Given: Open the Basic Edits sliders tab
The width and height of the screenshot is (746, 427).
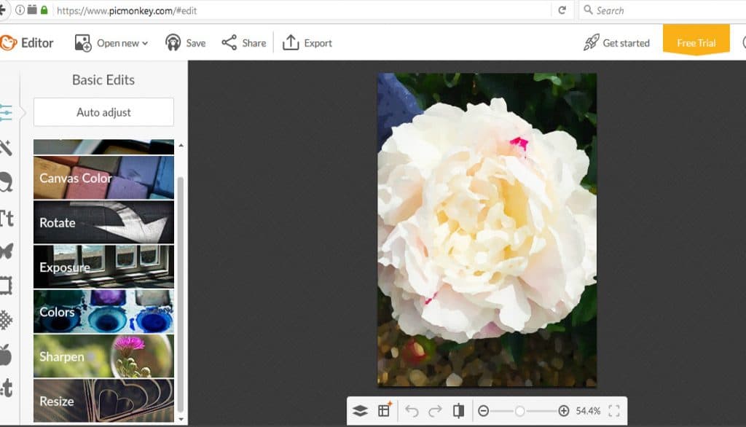Looking at the screenshot, I should (6, 113).
